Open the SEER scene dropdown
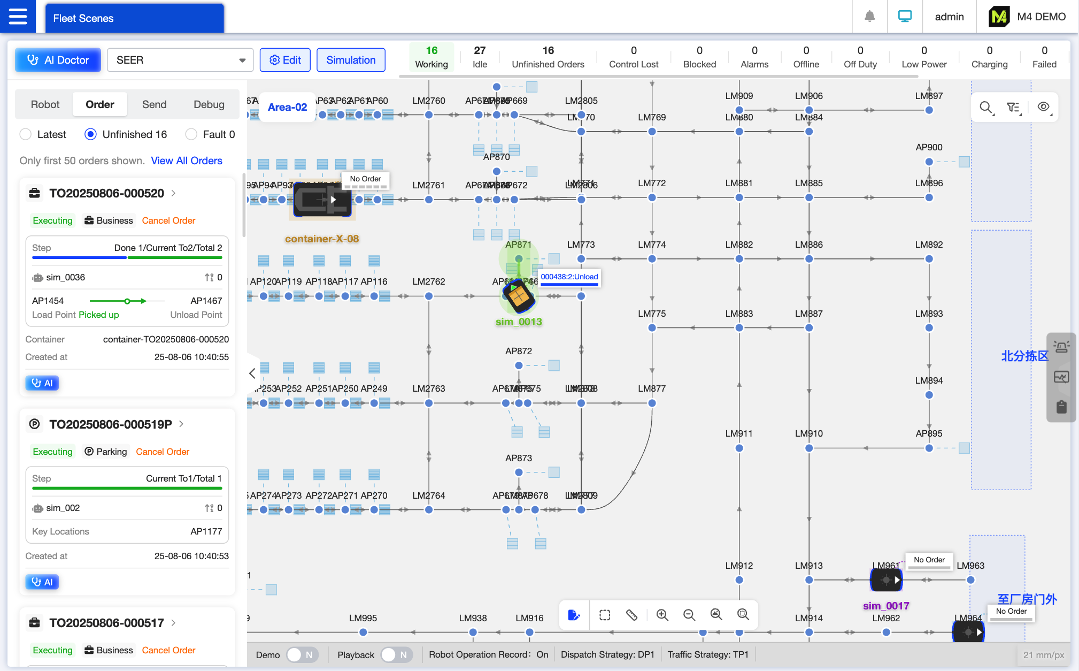Image resolution: width=1079 pixels, height=671 pixels. pos(180,60)
